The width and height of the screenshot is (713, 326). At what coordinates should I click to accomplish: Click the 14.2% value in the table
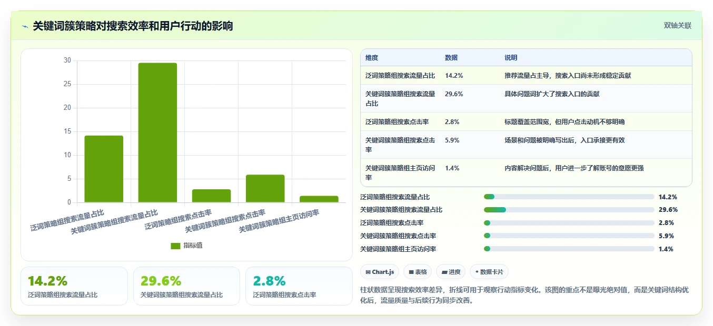[x=454, y=76]
